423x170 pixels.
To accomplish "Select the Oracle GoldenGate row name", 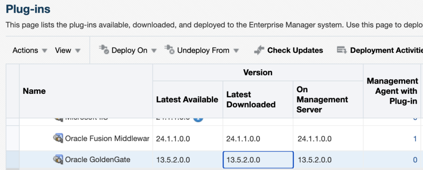I will 97,160.
